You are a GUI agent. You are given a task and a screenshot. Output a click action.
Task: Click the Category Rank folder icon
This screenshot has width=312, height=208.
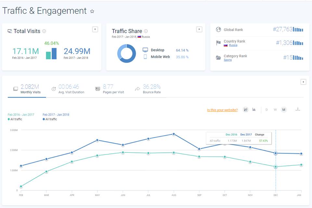click(x=218, y=58)
